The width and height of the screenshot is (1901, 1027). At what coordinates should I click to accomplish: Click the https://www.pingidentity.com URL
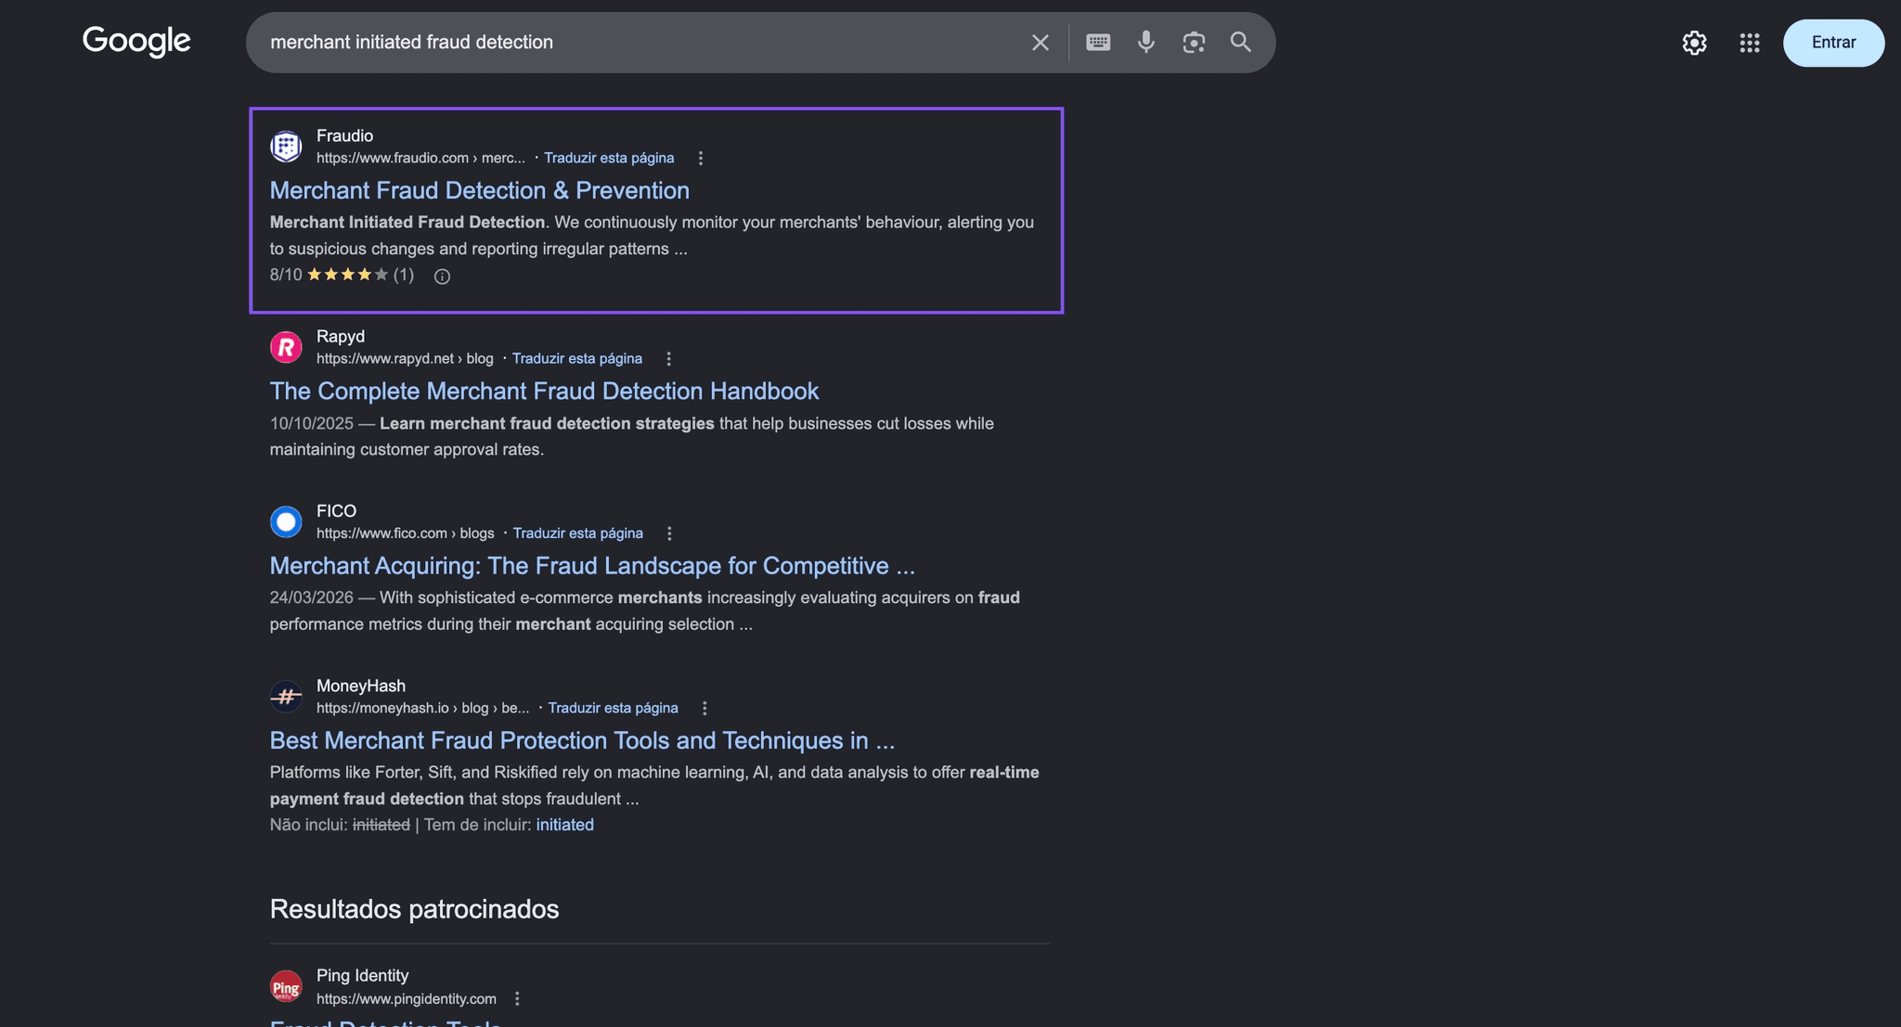[x=407, y=999]
